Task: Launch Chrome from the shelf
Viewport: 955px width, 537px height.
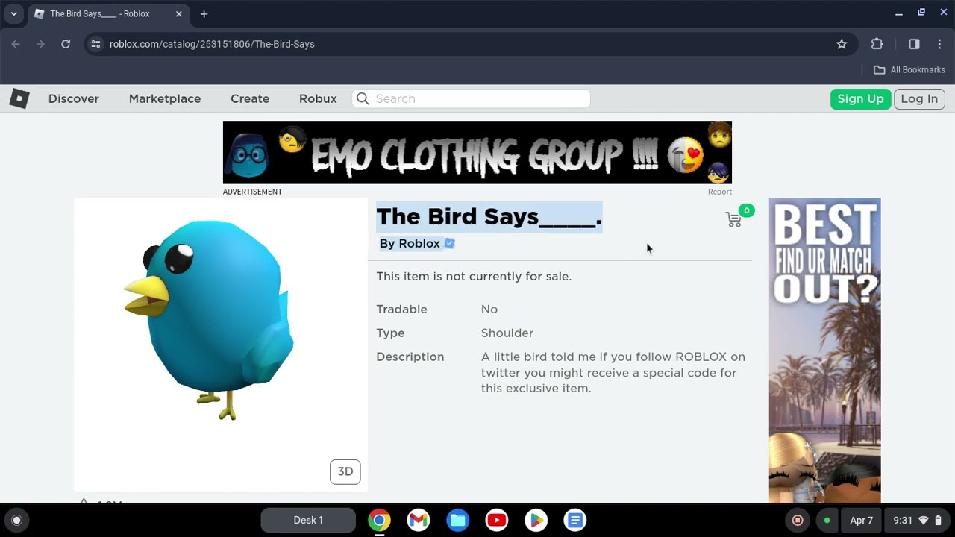Action: click(x=379, y=520)
